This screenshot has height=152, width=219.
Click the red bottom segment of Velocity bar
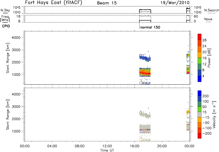[200, 136]
